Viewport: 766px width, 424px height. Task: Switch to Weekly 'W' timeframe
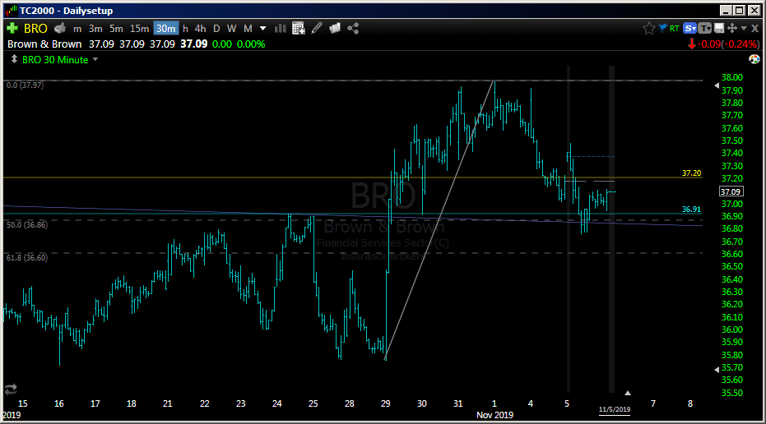tap(231, 29)
